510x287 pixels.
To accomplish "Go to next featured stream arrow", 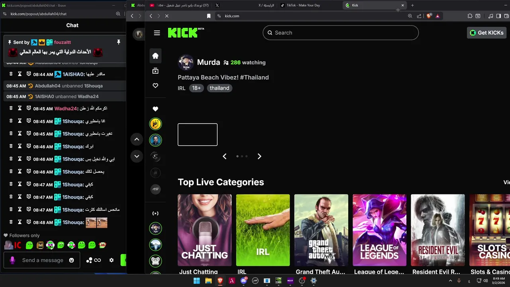I will [x=259, y=156].
